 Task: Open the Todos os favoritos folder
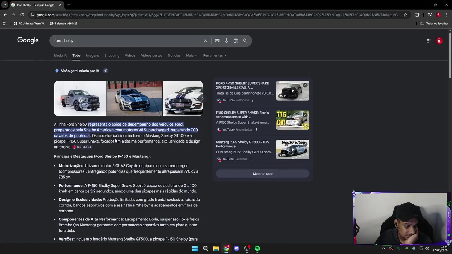434,23
